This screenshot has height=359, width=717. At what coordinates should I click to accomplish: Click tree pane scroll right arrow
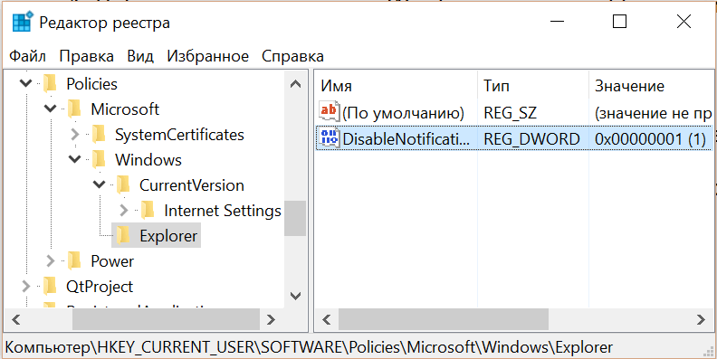pyautogui.click(x=272, y=319)
